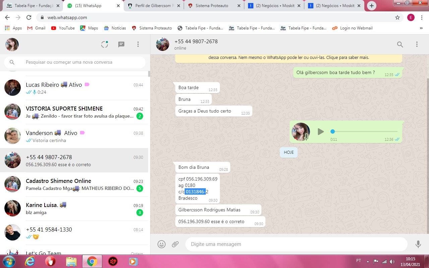Open WhatsApp status updates icon
Image resolution: width=429 pixels, height=268 pixels.
pyautogui.click(x=105, y=44)
